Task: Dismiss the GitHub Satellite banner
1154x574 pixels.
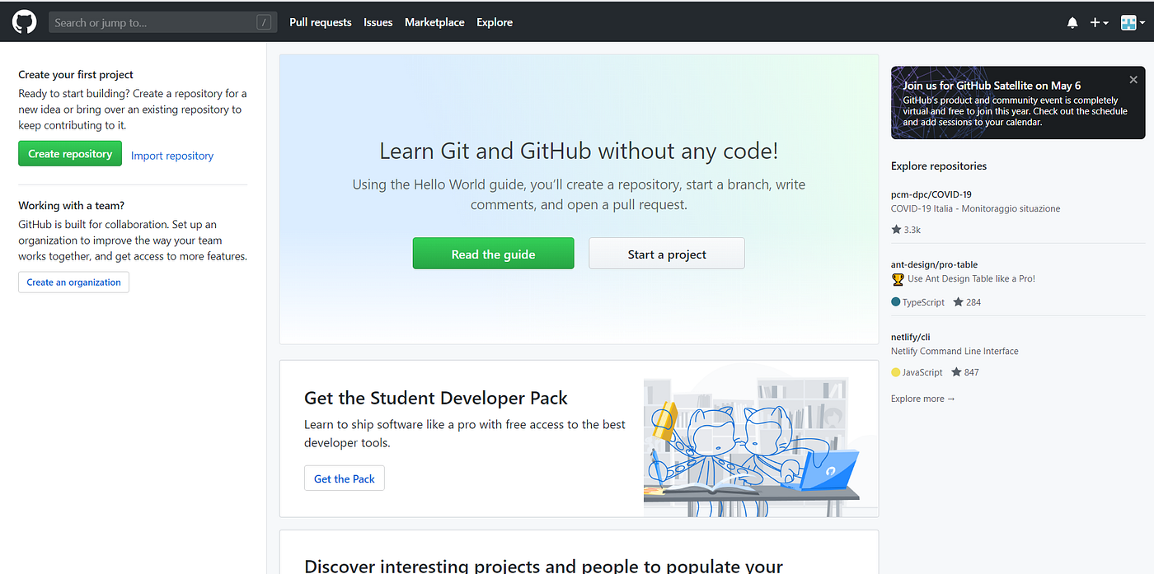Action: pyautogui.click(x=1133, y=79)
